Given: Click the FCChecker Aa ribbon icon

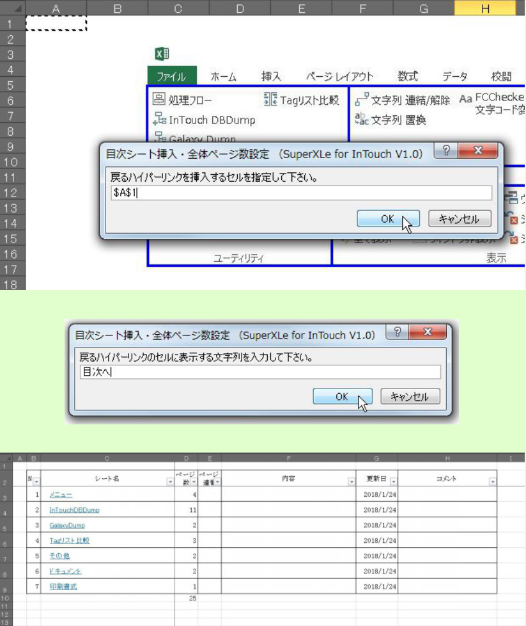Looking at the screenshot, I should click(465, 99).
